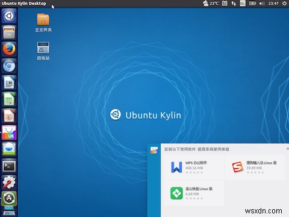
Task: Open LibreOffice Writer from the launcher
Action: point(9,83)
